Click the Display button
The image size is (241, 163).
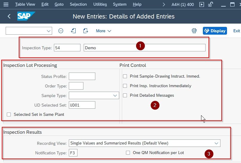click(x=215, y=31)
